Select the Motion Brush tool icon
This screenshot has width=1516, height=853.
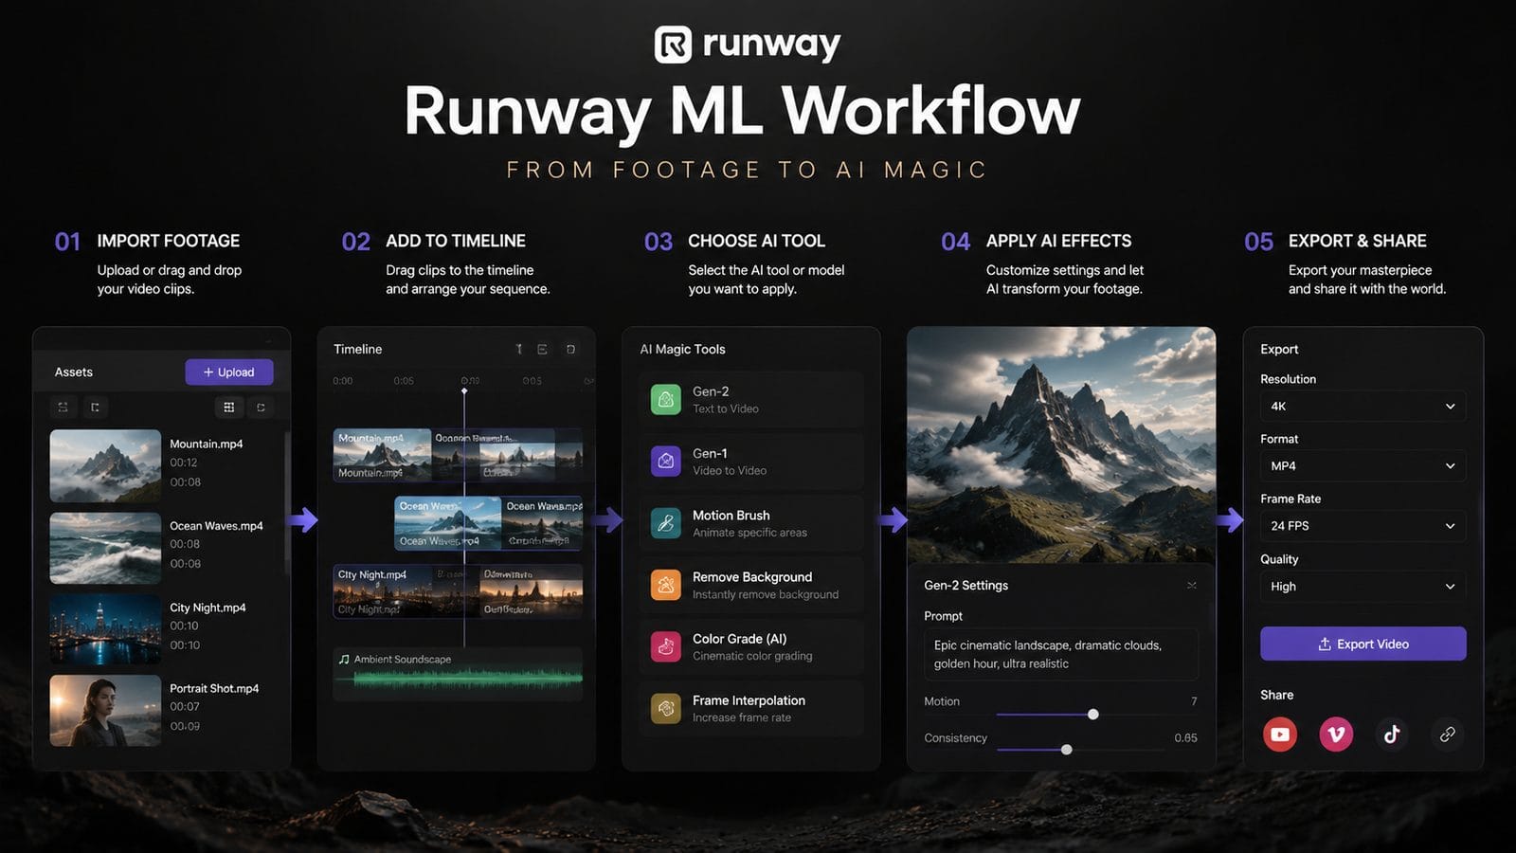coord(666,523)
